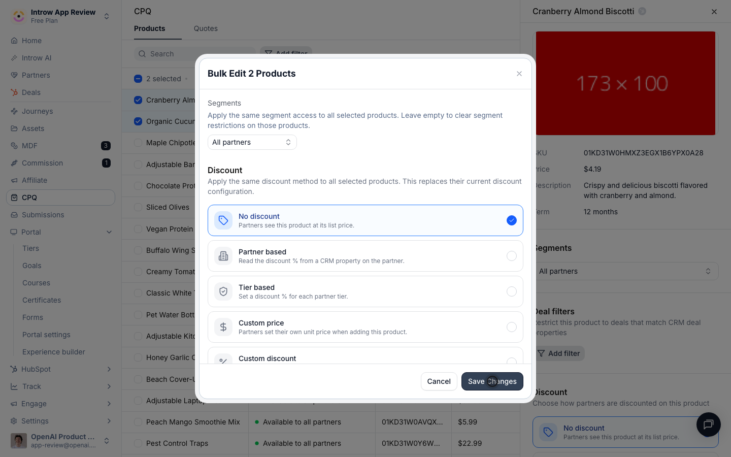Select No discount card in side panel
Image resolution: width=731 pixels, height=457 pixels.
625,432
